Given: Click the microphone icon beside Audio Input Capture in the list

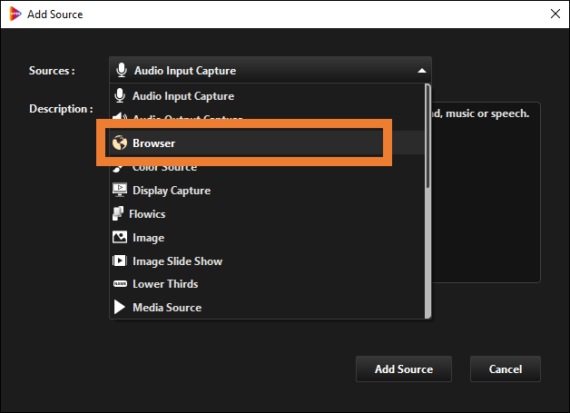Looking at the screenshot, I should (x=120, y=95).
